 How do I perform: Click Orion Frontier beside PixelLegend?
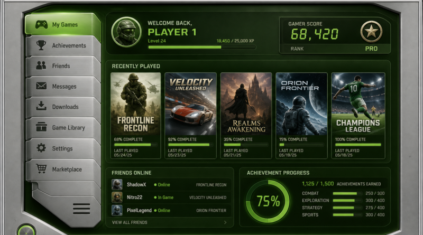[x=211, y=211]
